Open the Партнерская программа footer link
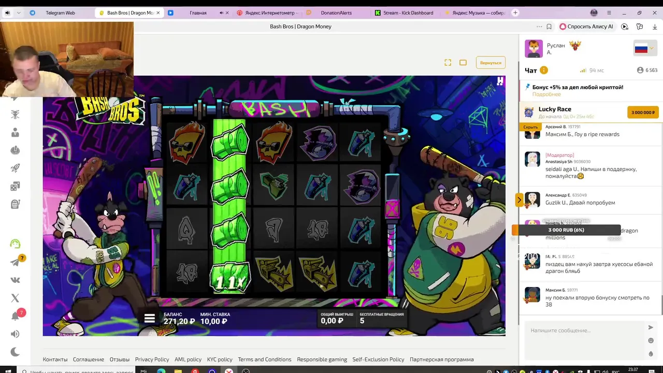663x373 pixels. pos(442,360)
